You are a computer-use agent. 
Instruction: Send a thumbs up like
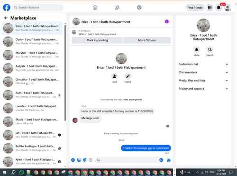point(169,160)
